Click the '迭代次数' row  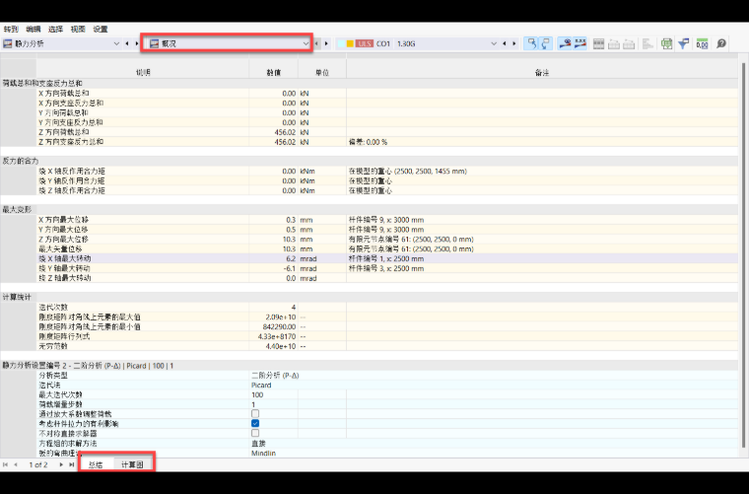click(x=387, y=308)
